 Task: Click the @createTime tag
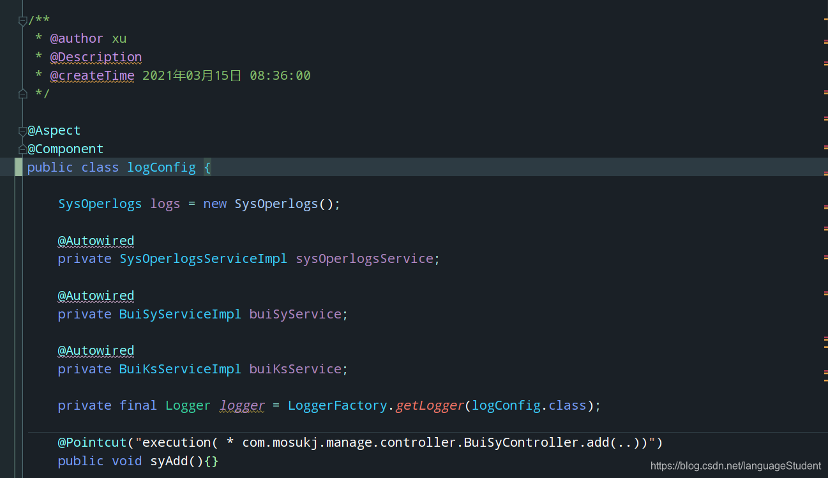click(x=93, y=75)
